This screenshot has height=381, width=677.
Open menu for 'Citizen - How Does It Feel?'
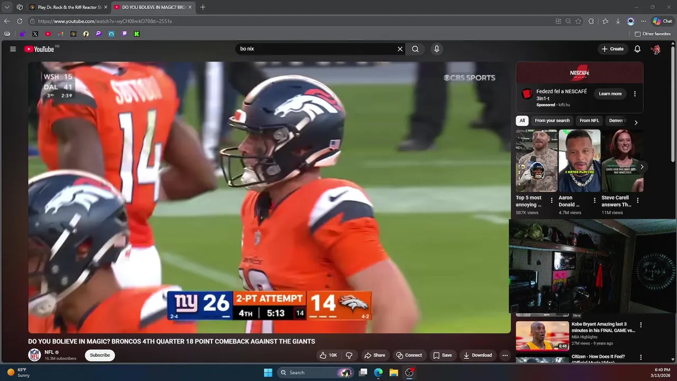641,357
